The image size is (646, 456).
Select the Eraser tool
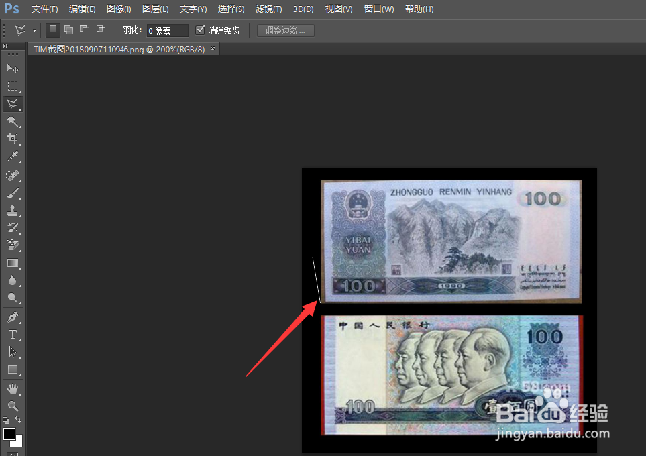point(12,245)
